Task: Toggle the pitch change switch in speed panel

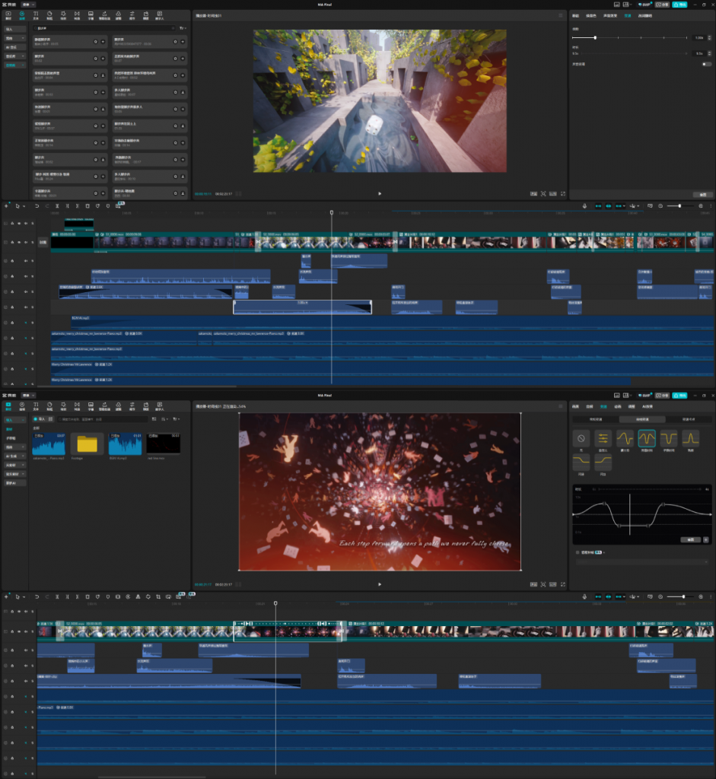Action: [705, 64]
